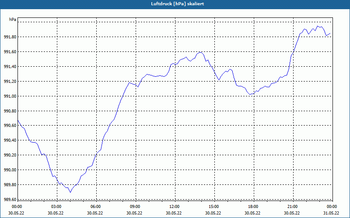Click the 15:00 time axis label
Image resolution: width=350 pixels, height=218 pixels.
(x=214, y=207)
